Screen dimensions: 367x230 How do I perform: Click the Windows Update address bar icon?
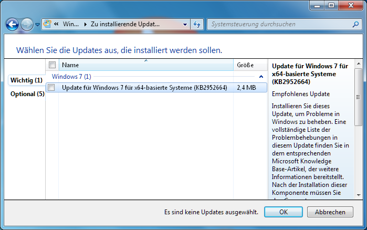tap(48, 24)
